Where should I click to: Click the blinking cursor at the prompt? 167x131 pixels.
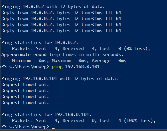pos(53,128)
